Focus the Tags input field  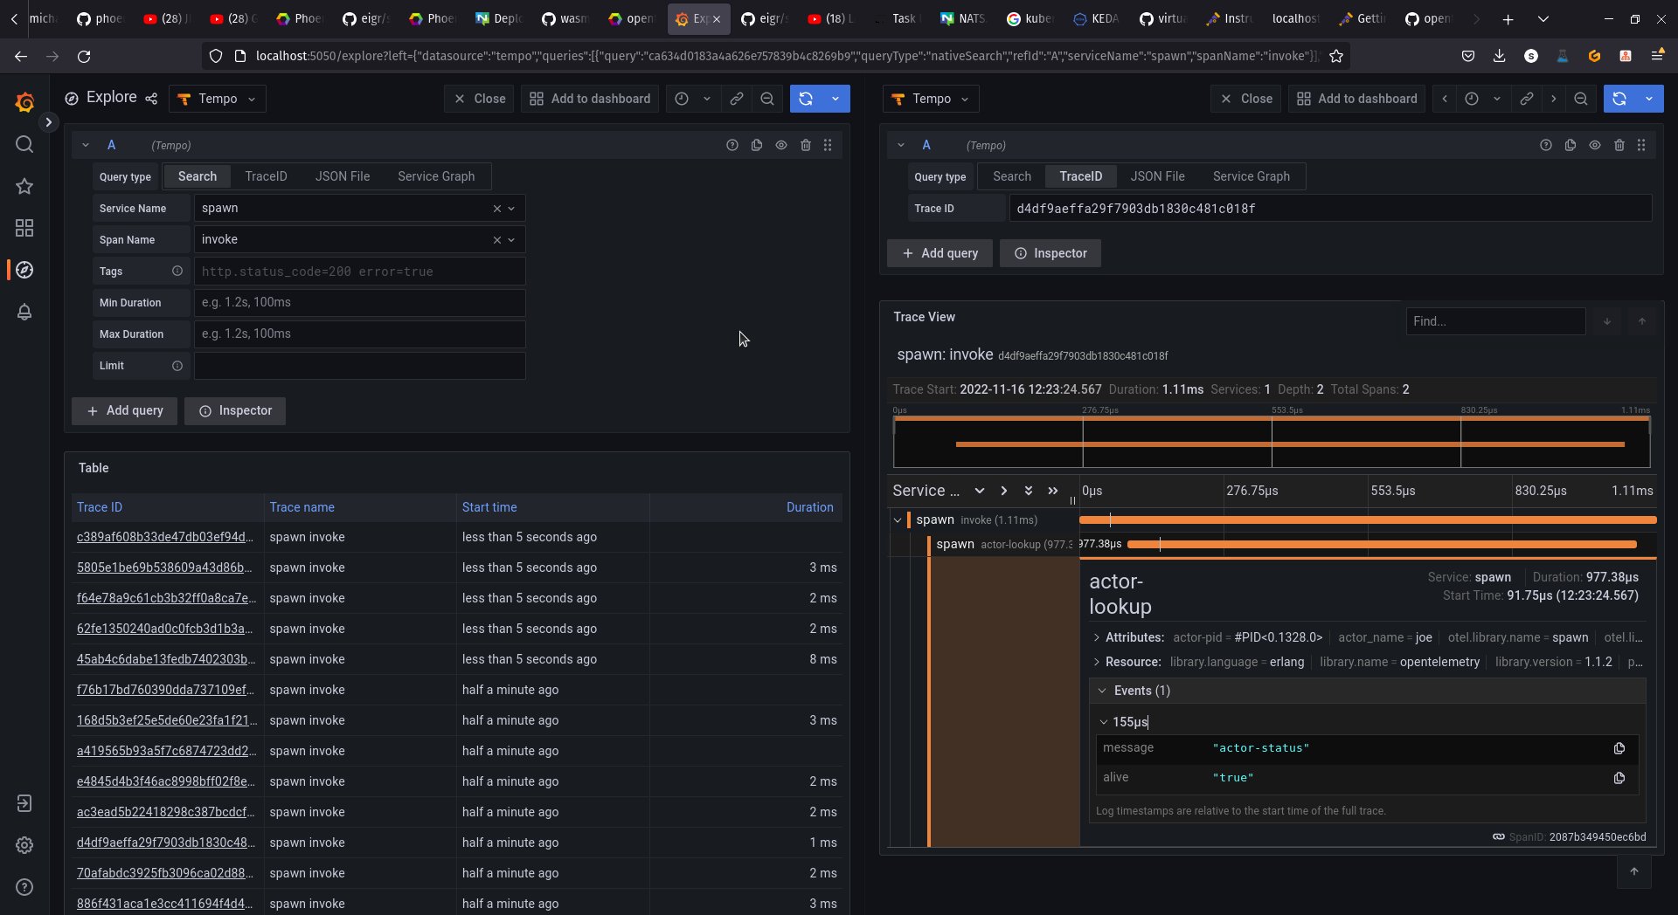click(x=359, y=272)
